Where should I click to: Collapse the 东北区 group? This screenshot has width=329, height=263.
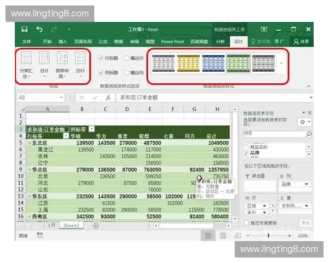[x=30, y=143]
